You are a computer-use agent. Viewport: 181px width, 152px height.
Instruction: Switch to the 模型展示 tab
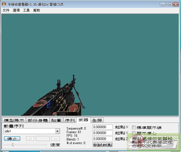[x=14, y=120]
